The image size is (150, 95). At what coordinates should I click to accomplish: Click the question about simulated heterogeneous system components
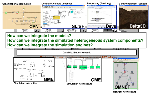pyautogui.click(x=75, y=40)
